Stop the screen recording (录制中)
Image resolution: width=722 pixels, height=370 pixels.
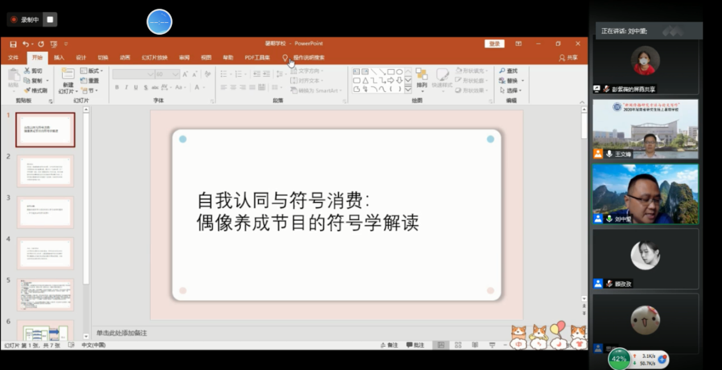[x=50, y=19]
